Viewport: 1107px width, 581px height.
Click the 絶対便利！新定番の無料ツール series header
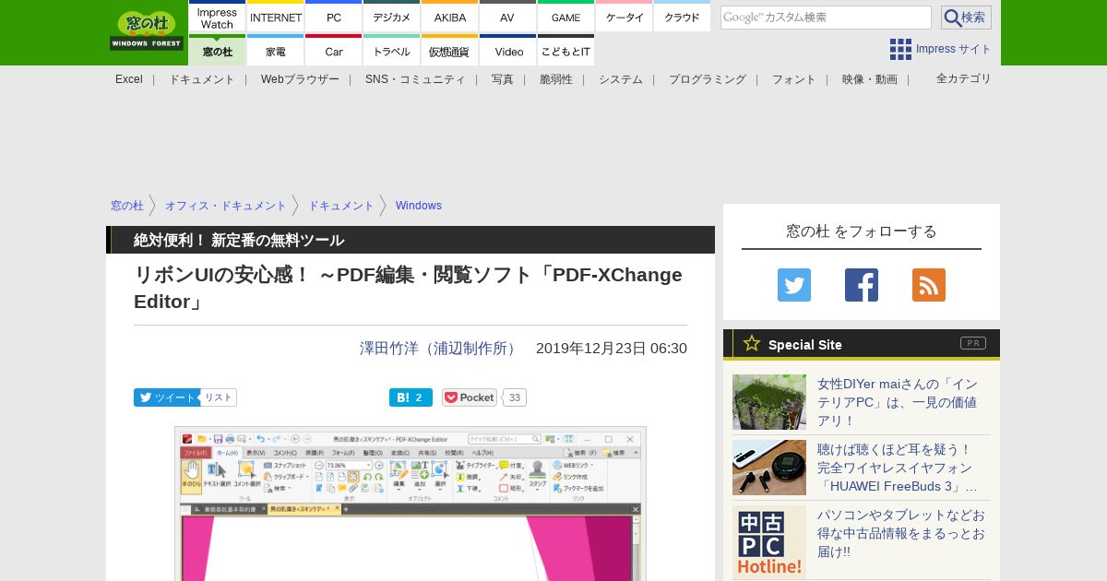pyautogui.click(x=239, y=241)
